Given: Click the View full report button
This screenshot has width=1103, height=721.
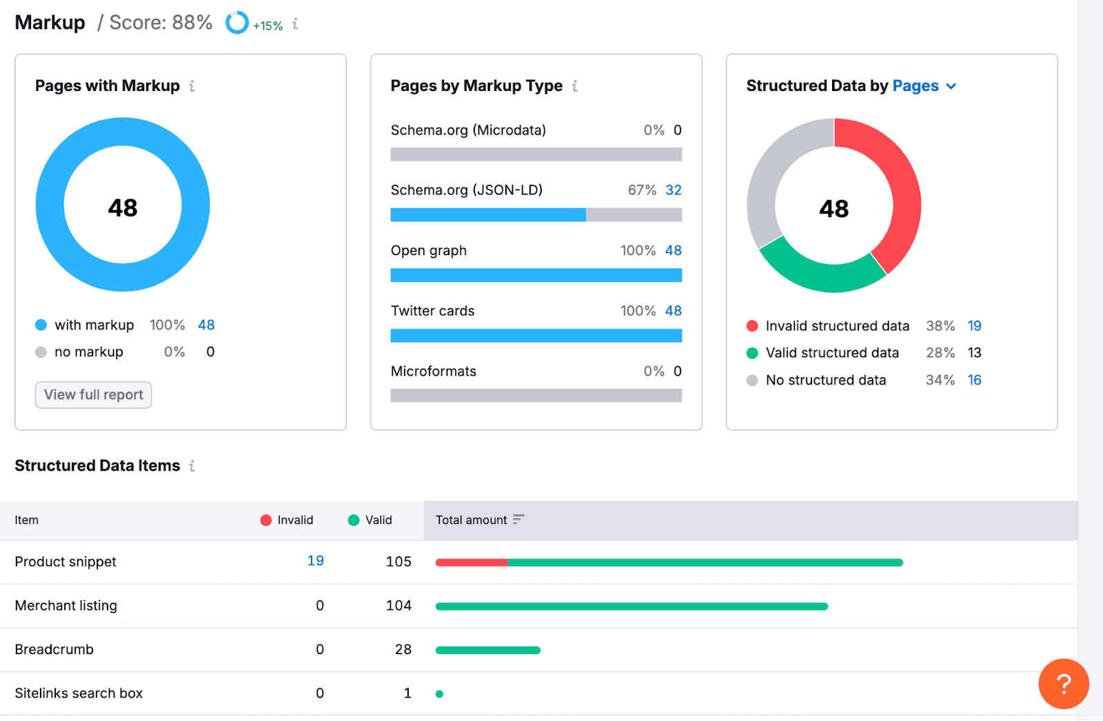Looking at the screenshot, I should [x=94, y=395].
